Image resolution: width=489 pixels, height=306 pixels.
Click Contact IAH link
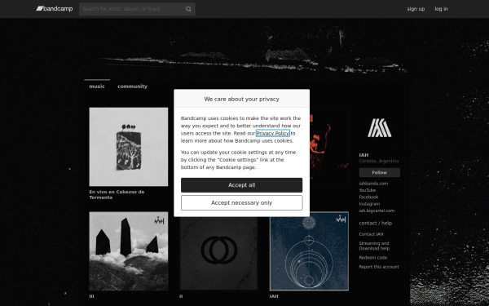[x=371, y=234]
